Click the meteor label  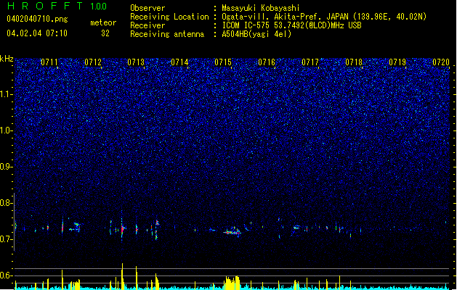(103, 22)
